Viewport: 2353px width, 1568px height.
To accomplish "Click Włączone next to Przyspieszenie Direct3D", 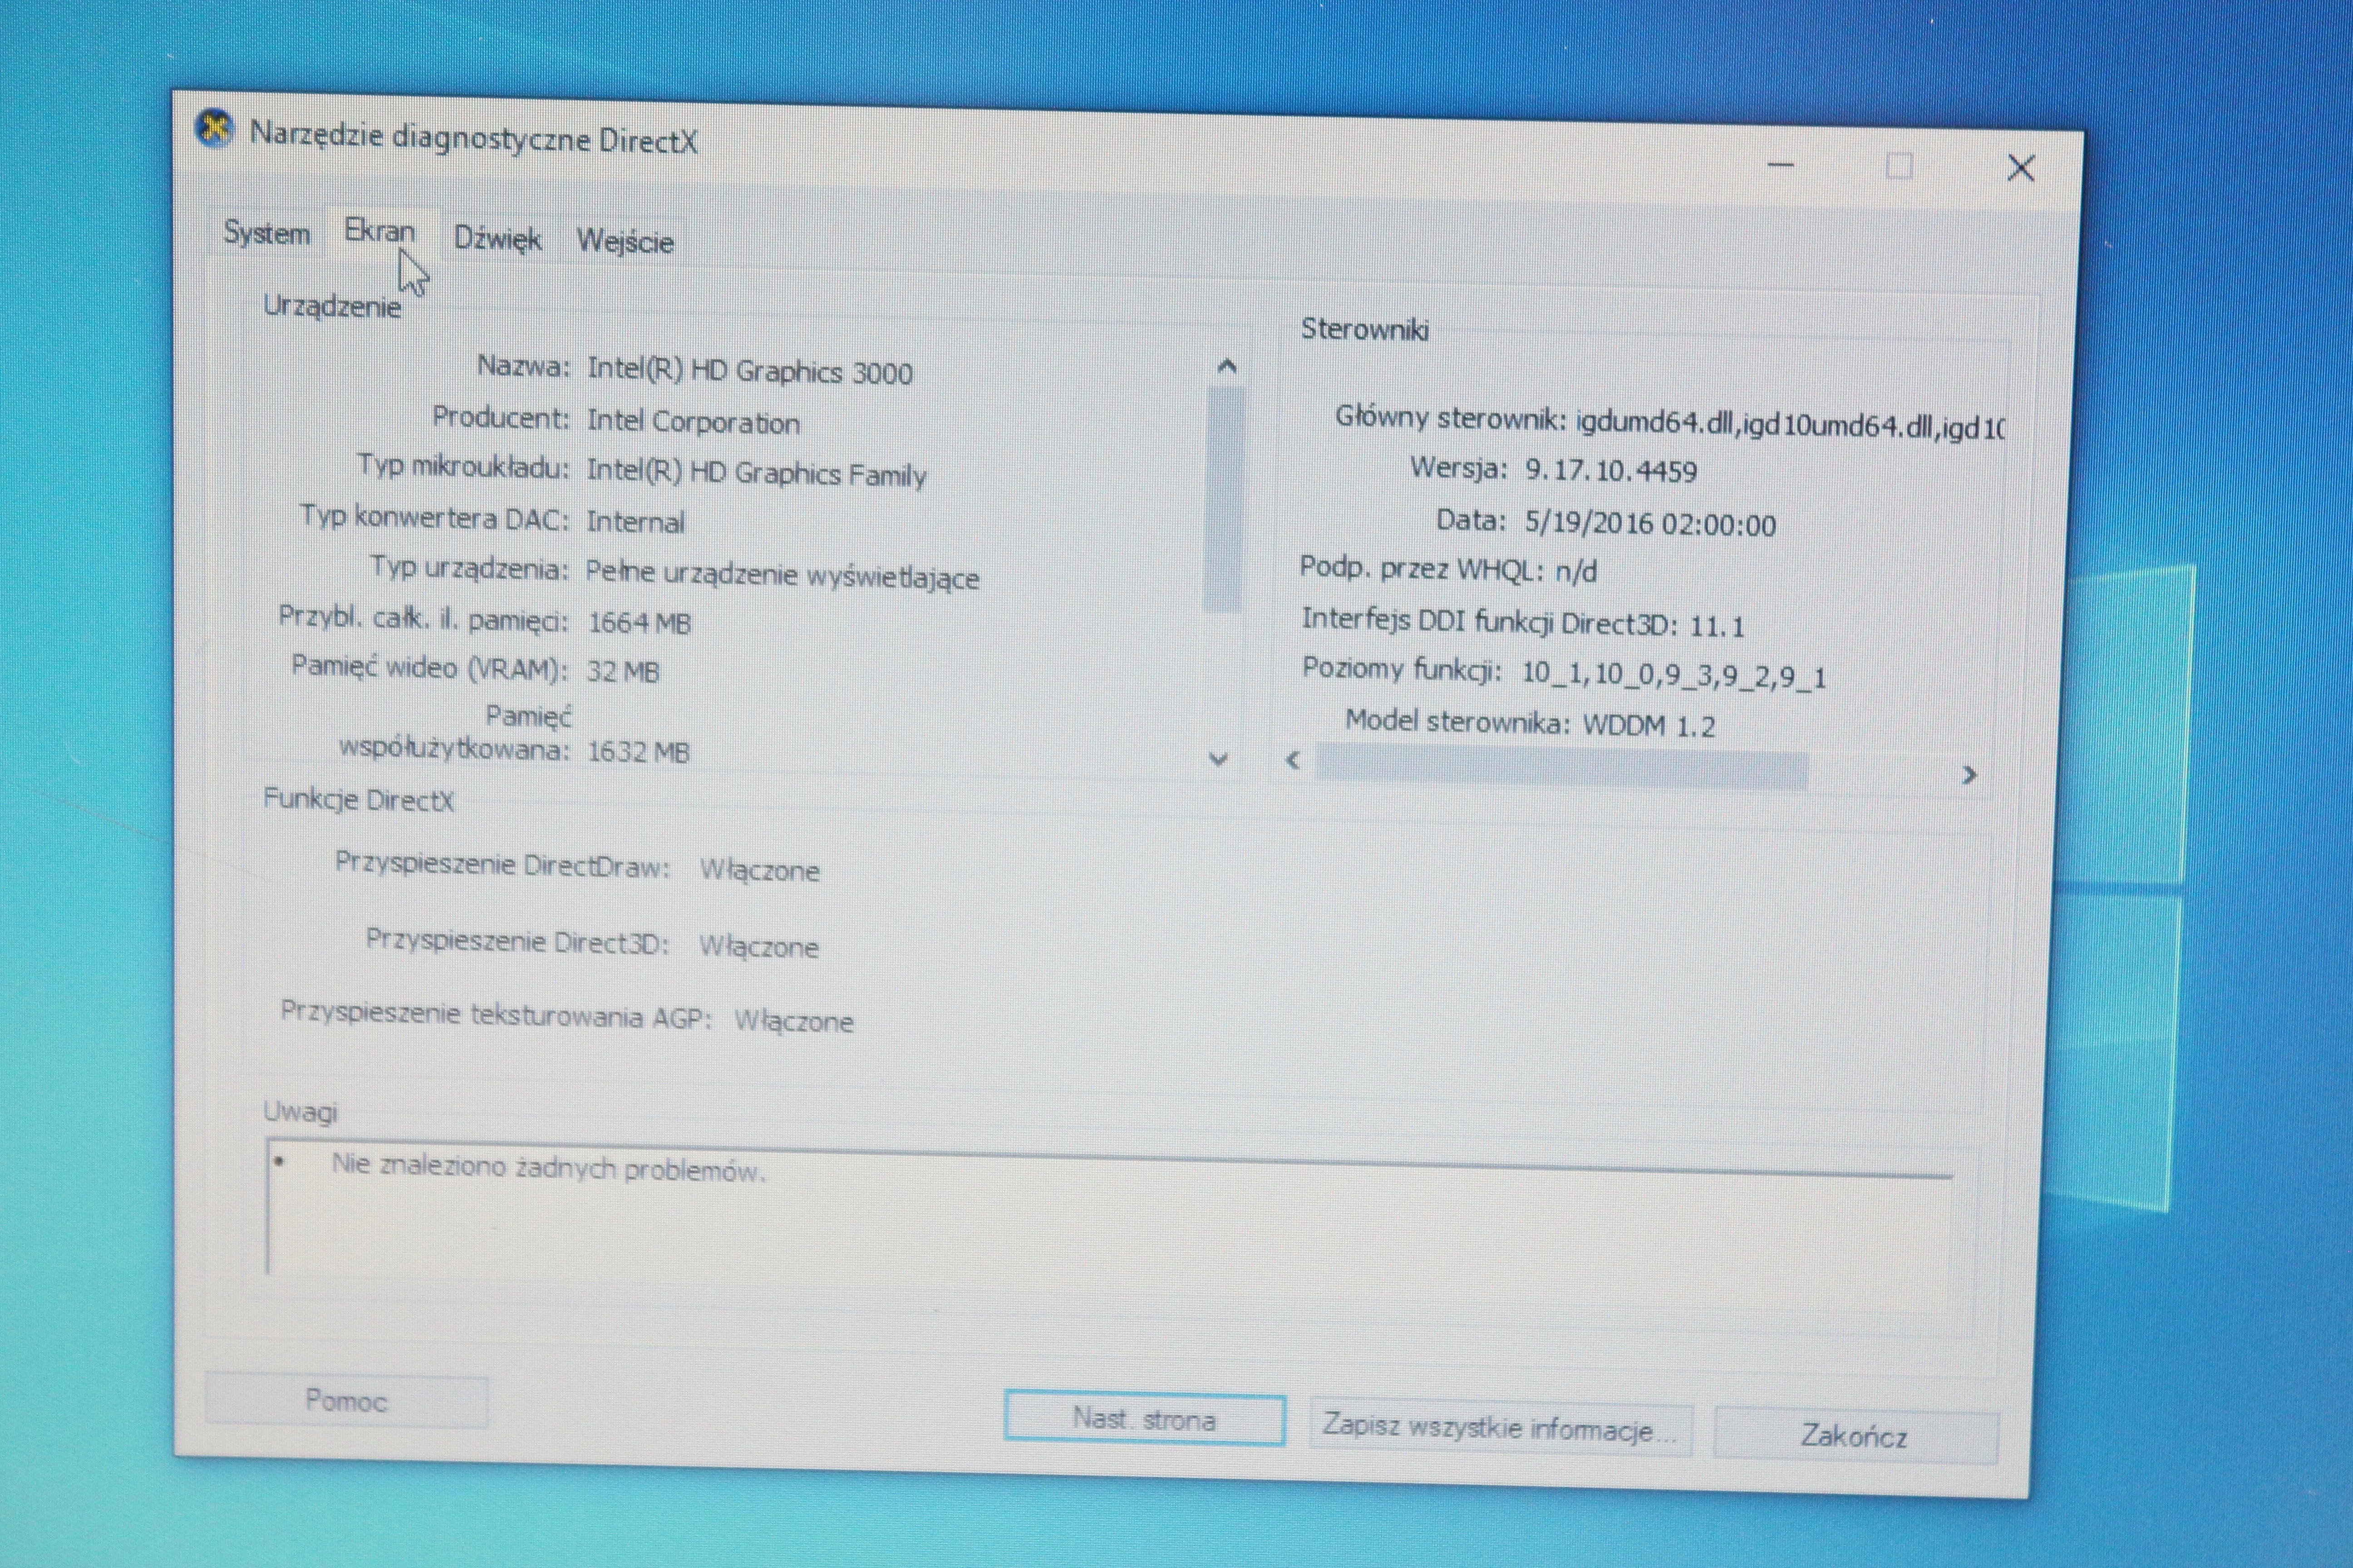I will (758, 947).
